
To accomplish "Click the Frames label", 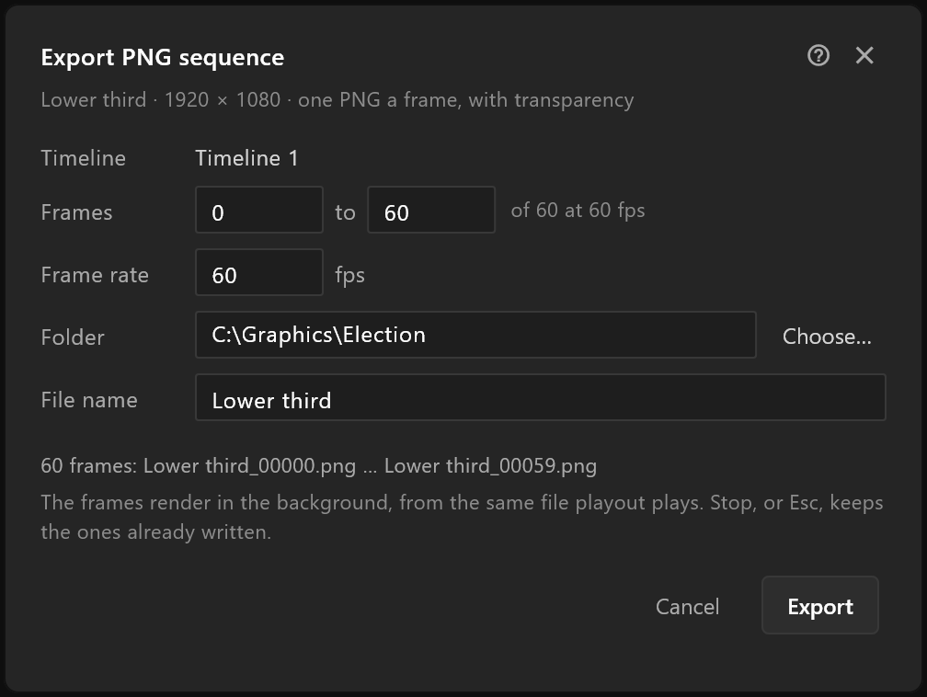I will (76, 212).
